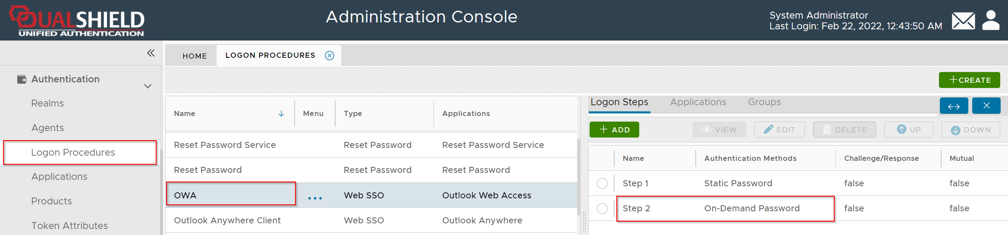Image resolution: width=1008 pixels, height=235 pixels.
Task: Go to the HOME tab
Action: point(195,56)
